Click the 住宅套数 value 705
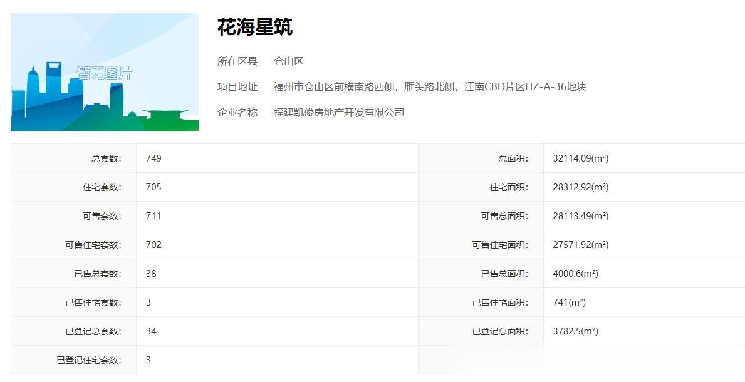This screenshot has height=382, width=745. click(154, 187)
